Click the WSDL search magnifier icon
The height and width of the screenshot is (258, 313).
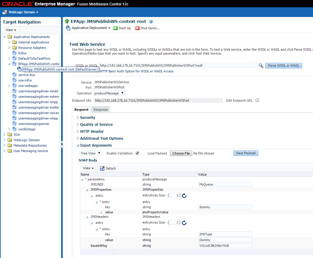click(x=261, y=65)
